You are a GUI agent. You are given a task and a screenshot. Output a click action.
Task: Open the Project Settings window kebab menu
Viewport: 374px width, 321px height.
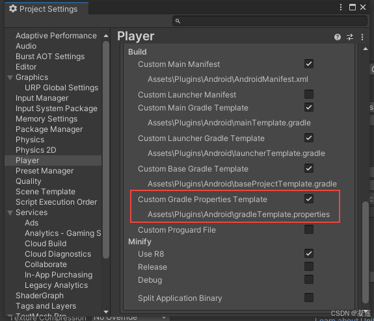point(341,7)
